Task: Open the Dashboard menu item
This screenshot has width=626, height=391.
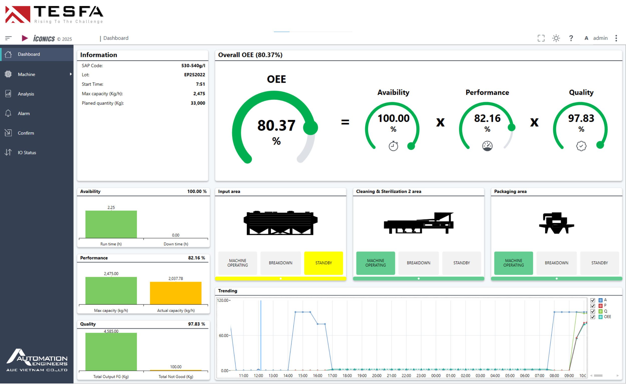Action: 37,54
